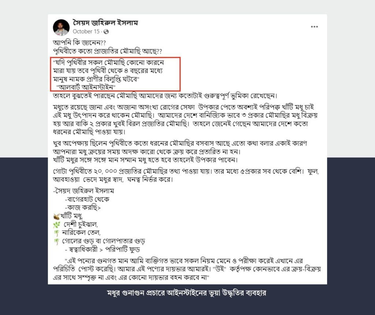
Task: Click the paragraph mentioning ২০, ০০০ প্রজাতির মৌমাছি
Action: coord(186,175)
